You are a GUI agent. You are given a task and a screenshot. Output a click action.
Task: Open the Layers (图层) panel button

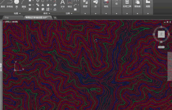[85, 4]
